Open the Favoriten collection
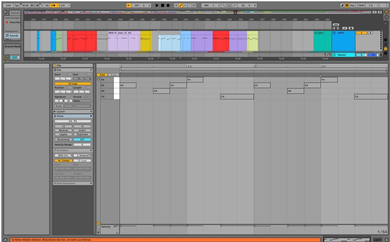The height and width of the screenshot is (242, 390). tap(15, 22)
